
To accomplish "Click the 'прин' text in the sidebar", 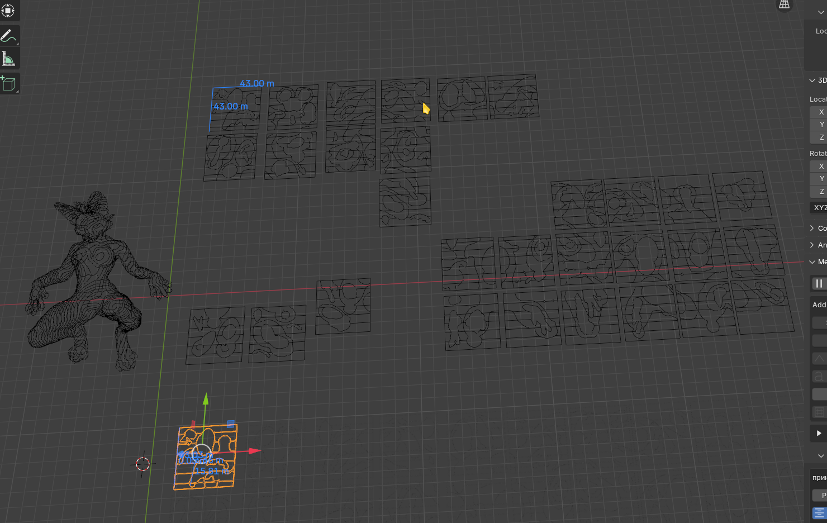I will 820,478.
